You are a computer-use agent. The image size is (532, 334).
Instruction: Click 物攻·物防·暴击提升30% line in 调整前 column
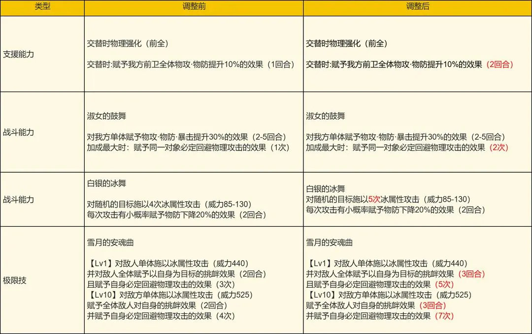(x=187, y=137)
